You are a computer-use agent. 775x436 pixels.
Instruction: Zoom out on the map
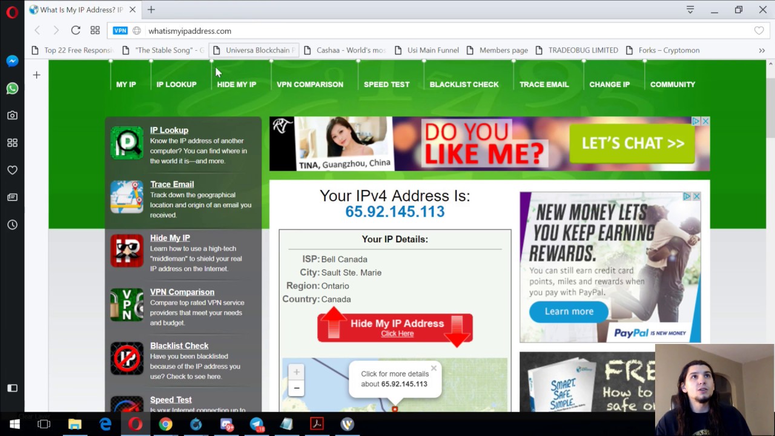point(297,388)
